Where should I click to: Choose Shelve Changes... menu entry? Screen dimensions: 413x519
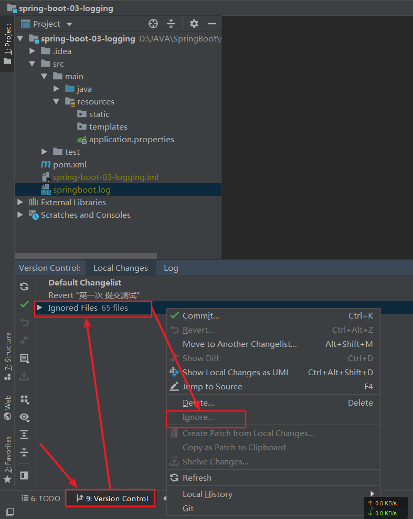pyautogui.click(x=273, y=462)
